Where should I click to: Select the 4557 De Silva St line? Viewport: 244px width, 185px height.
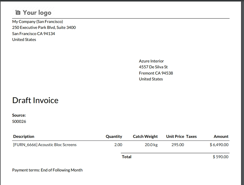153,67
